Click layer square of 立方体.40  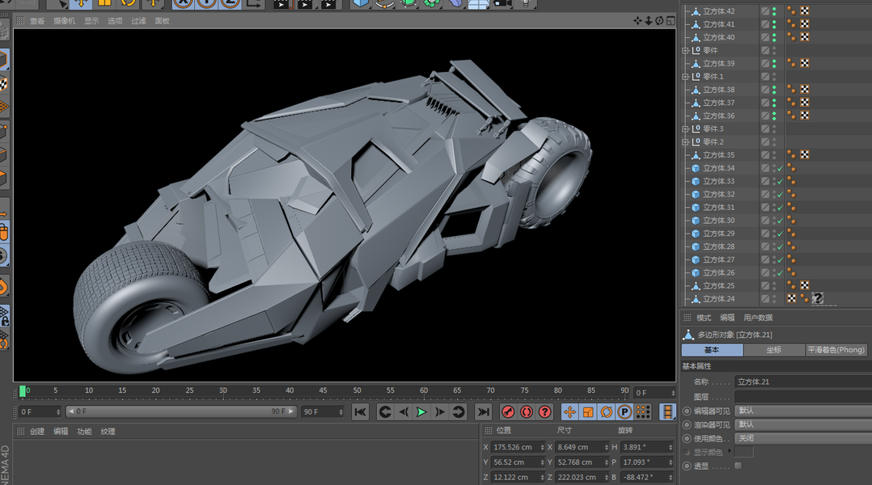click(765, 37)
